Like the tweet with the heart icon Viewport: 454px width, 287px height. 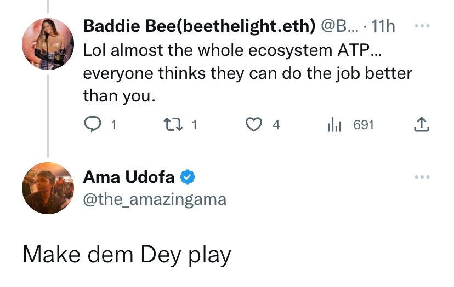(x=254, y=124)
